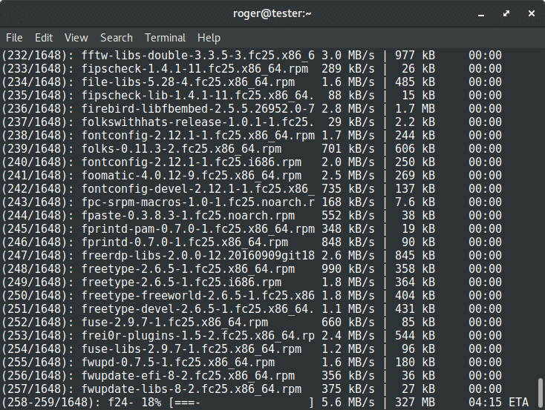545x410 pixels.
Task: Open the Edit menu
Action: (44, 38)
